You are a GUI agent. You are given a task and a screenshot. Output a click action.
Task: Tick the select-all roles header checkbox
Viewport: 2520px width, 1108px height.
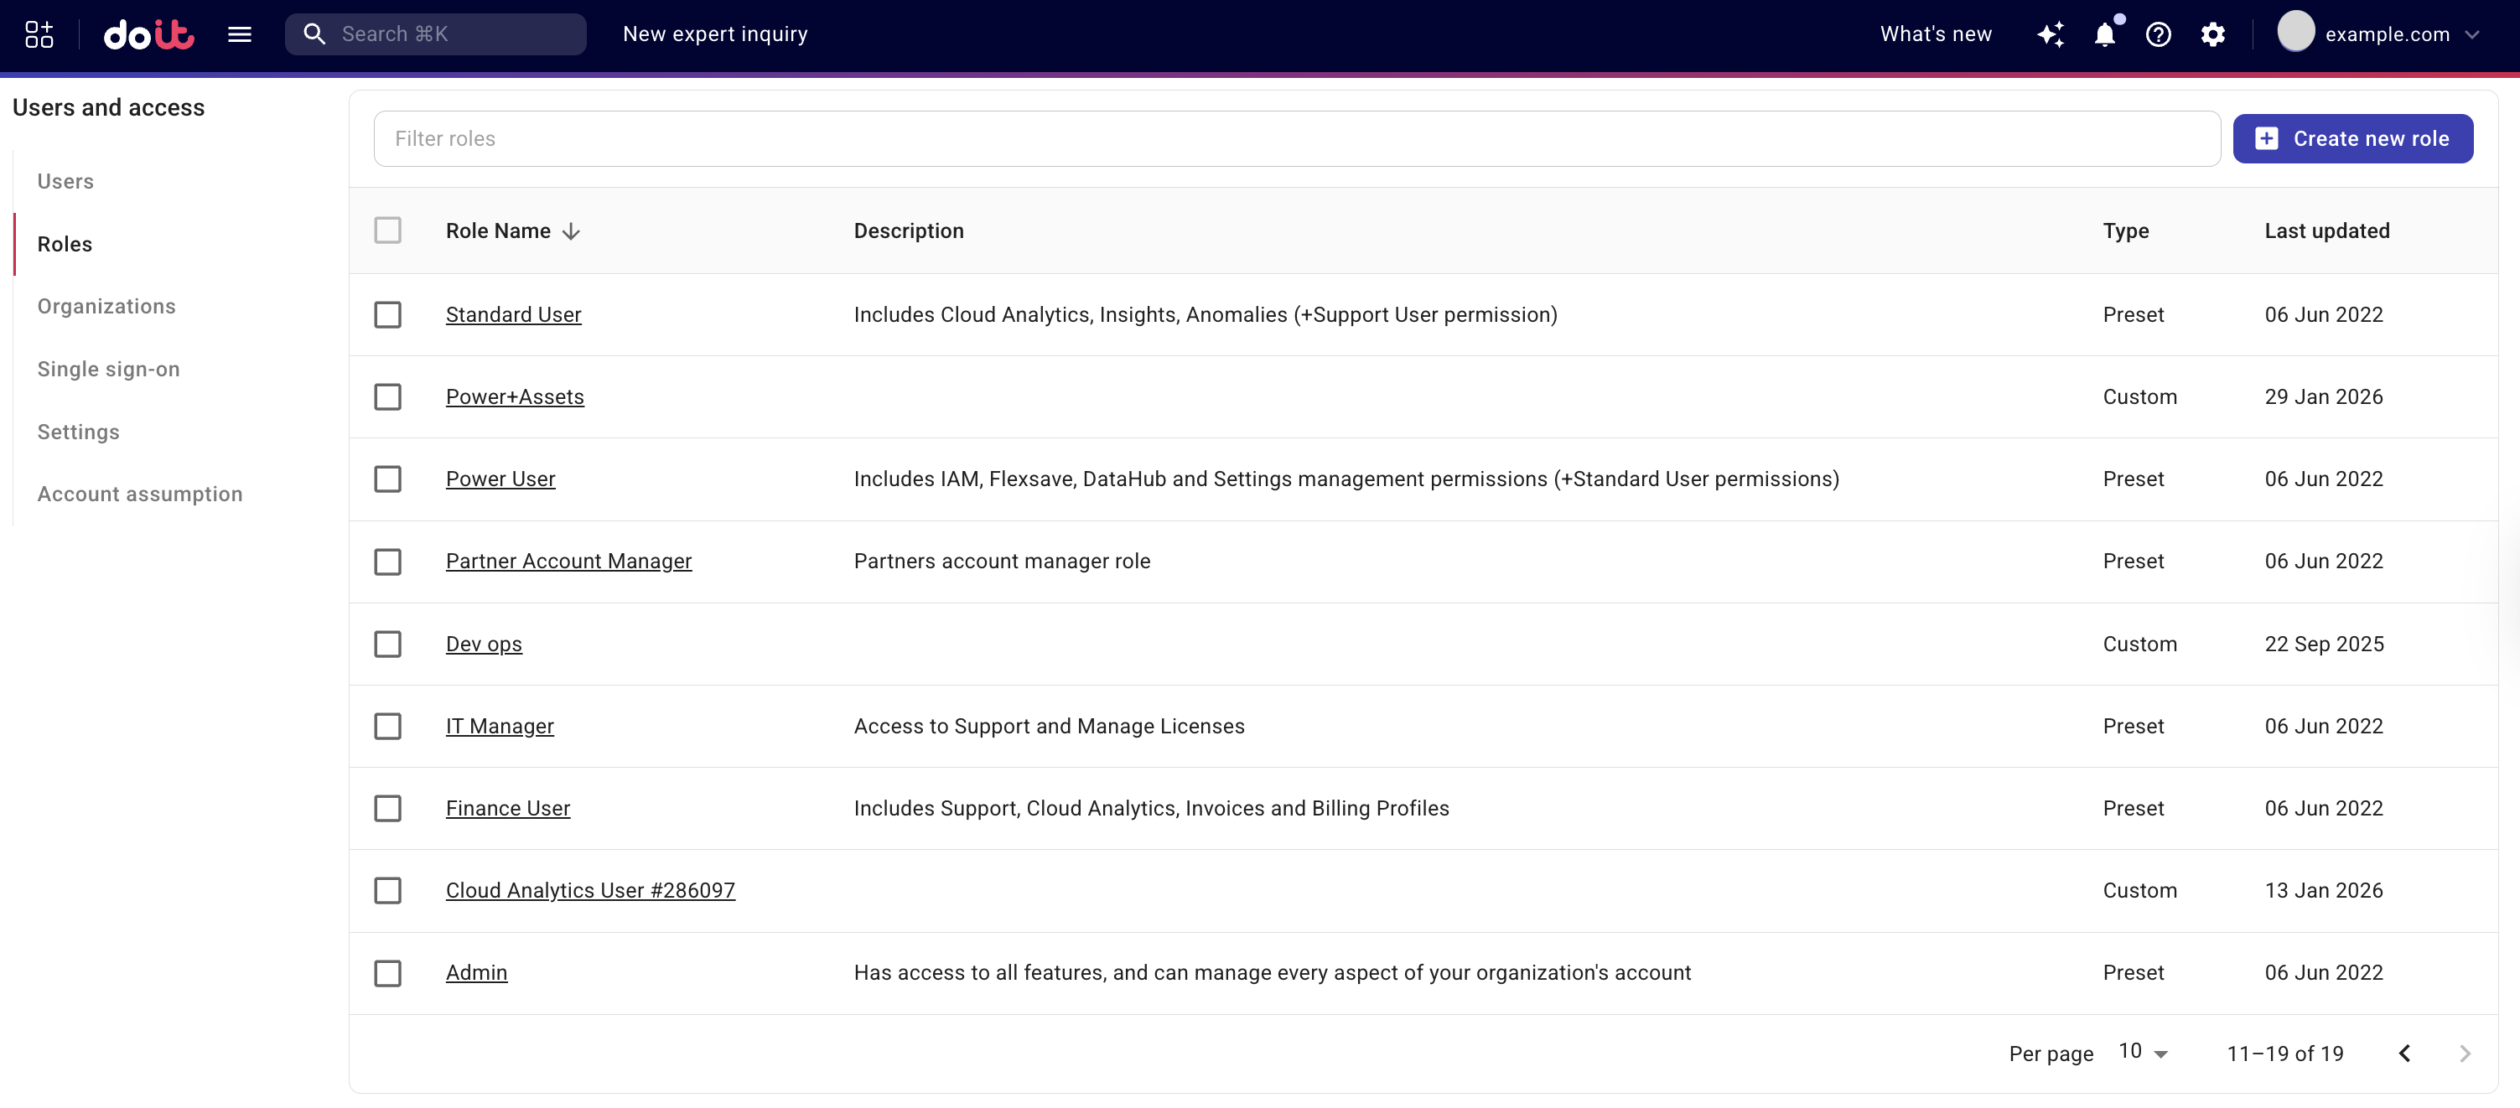(387, 230)
